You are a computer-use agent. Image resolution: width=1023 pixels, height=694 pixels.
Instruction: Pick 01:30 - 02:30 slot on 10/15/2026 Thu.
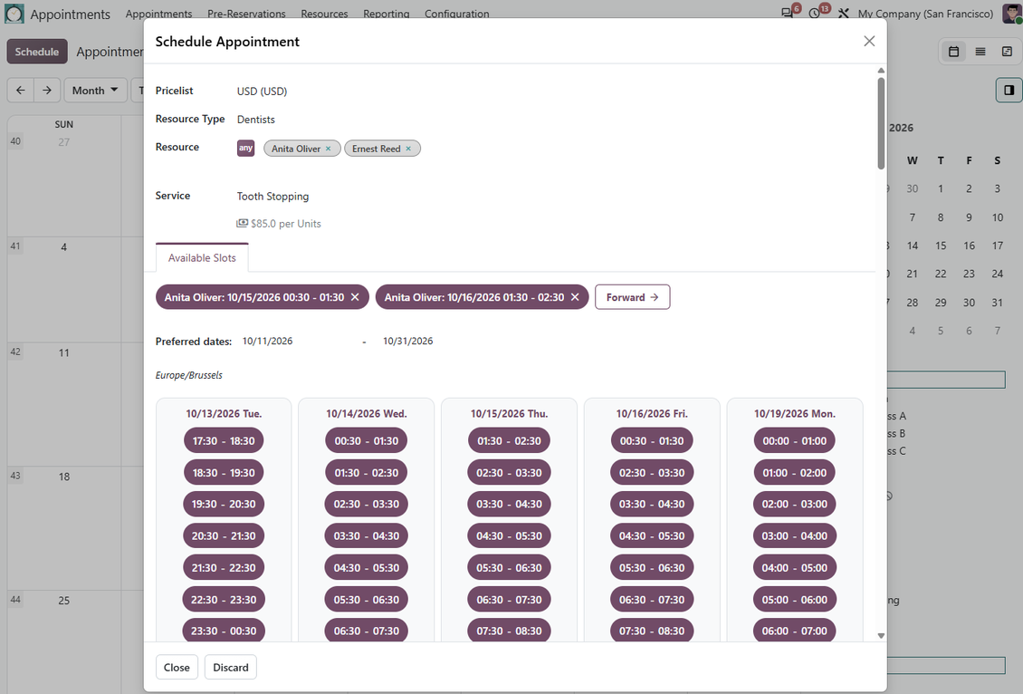[x=509, y=440]
